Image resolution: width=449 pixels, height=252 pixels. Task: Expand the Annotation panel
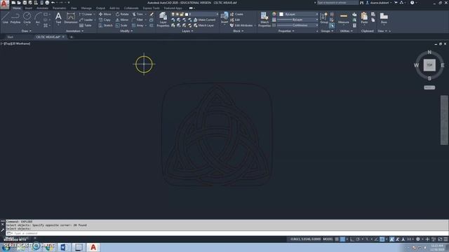pos(74,31)
